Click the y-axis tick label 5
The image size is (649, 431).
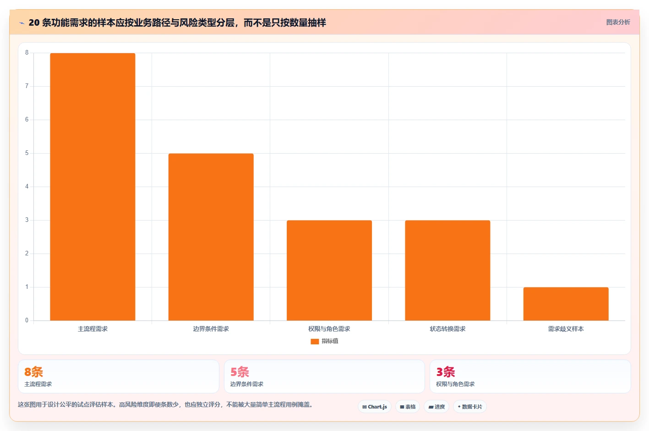point(27,153)
